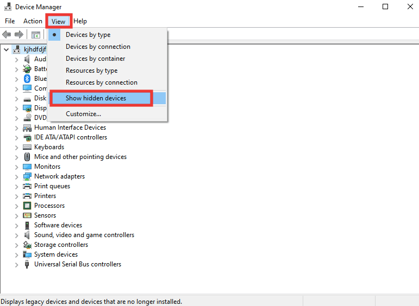Viewport: 419px width, 306px height.
Task: Click the kjhdfdjf computer icon
Action: click(16, 49)
